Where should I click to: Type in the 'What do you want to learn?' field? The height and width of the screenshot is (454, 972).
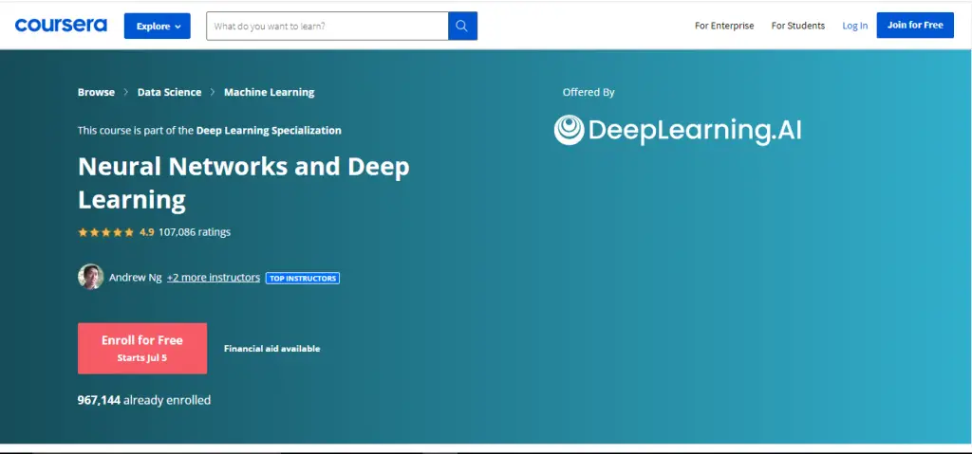327,27
